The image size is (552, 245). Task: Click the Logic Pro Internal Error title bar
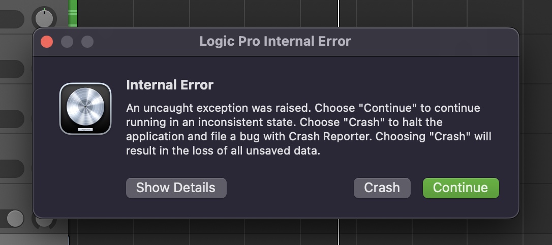[275, 42]
